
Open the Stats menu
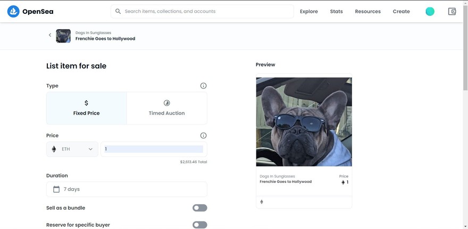(x=336, y=11)
